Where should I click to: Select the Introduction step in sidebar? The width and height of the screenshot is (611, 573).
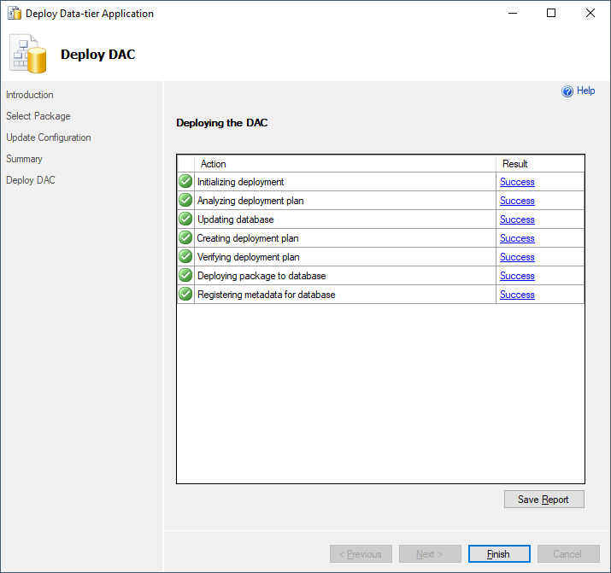(x=30, y=95)
